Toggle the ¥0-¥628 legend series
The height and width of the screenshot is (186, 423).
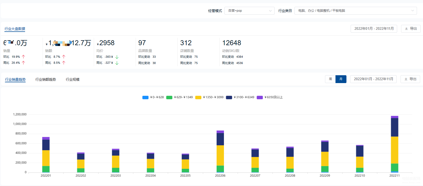point(153,97)
